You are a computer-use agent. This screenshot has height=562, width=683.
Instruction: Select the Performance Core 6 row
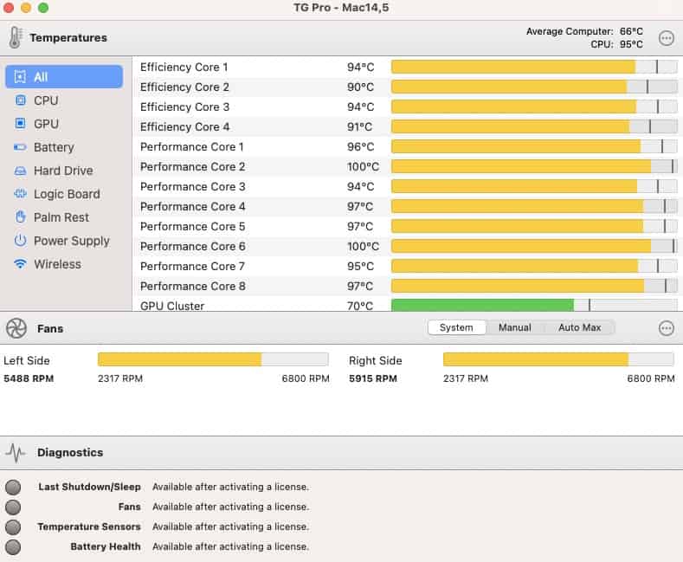(407, 246)
